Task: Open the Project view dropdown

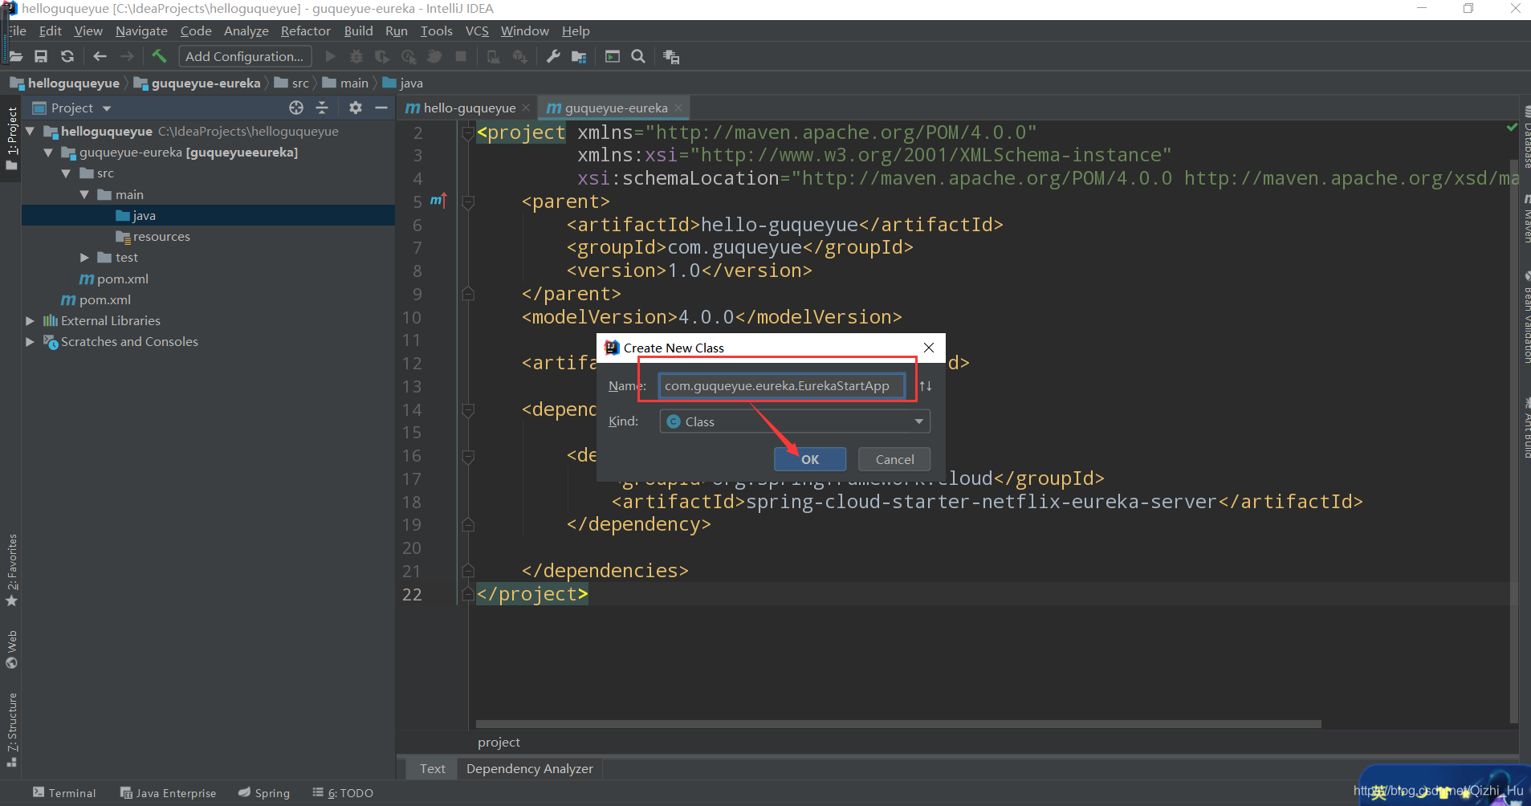Action: (x=107, y=108)
